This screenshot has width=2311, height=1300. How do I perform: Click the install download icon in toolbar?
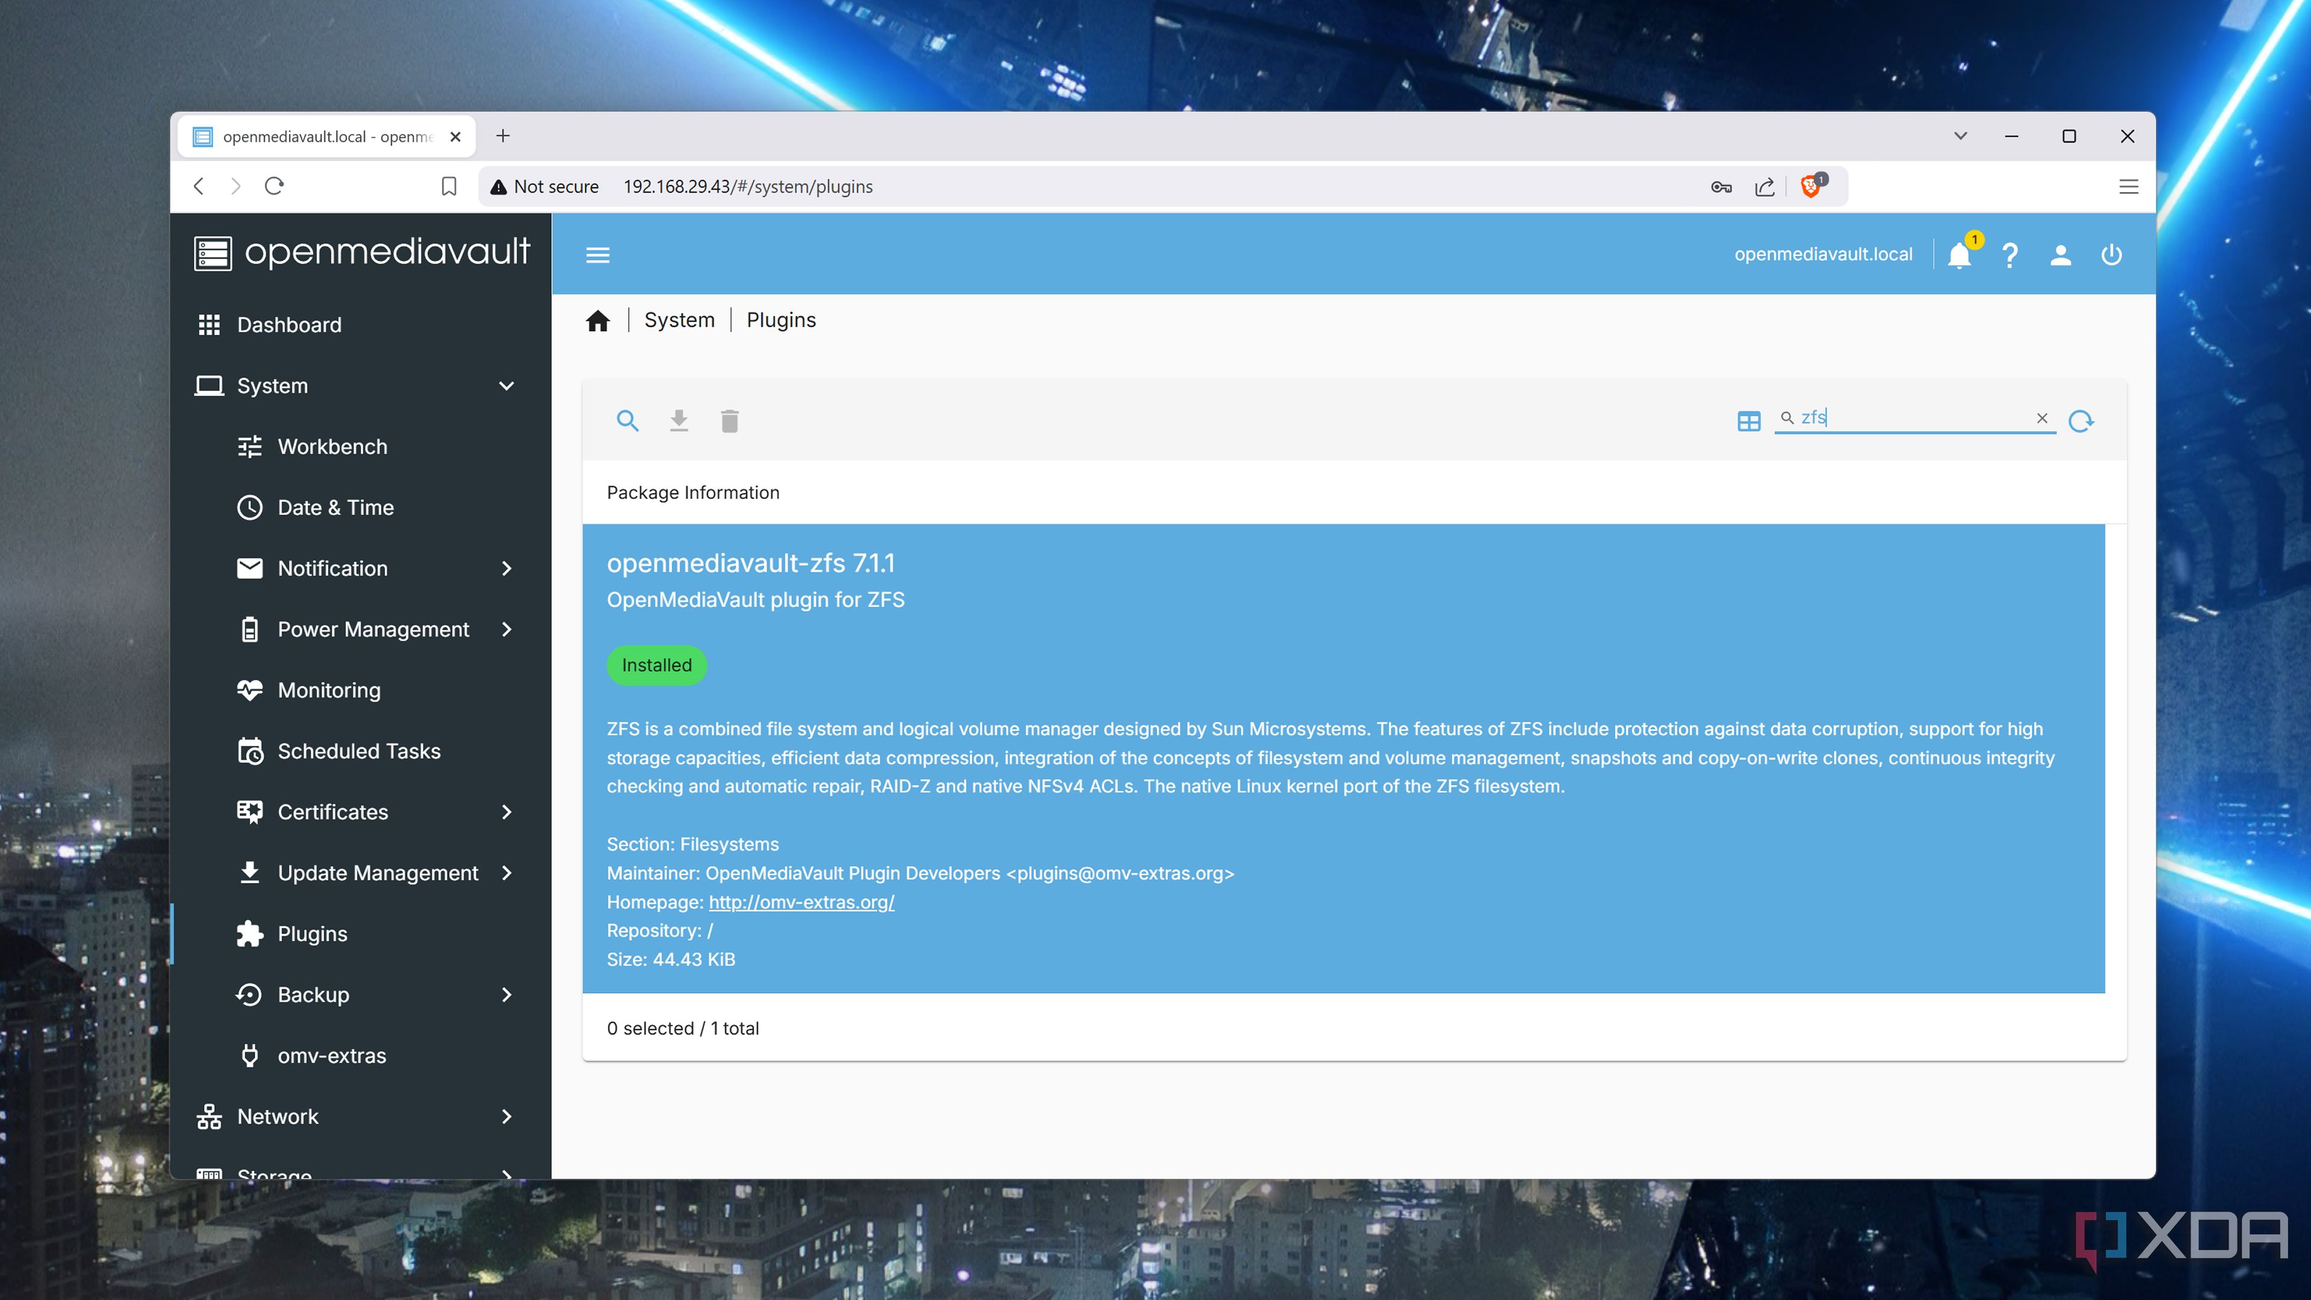[x=678, y=421]
